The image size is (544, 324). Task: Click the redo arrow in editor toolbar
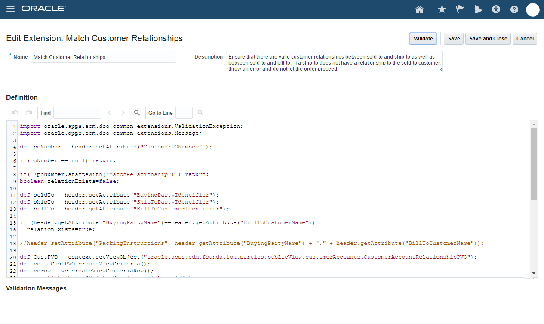29,113
